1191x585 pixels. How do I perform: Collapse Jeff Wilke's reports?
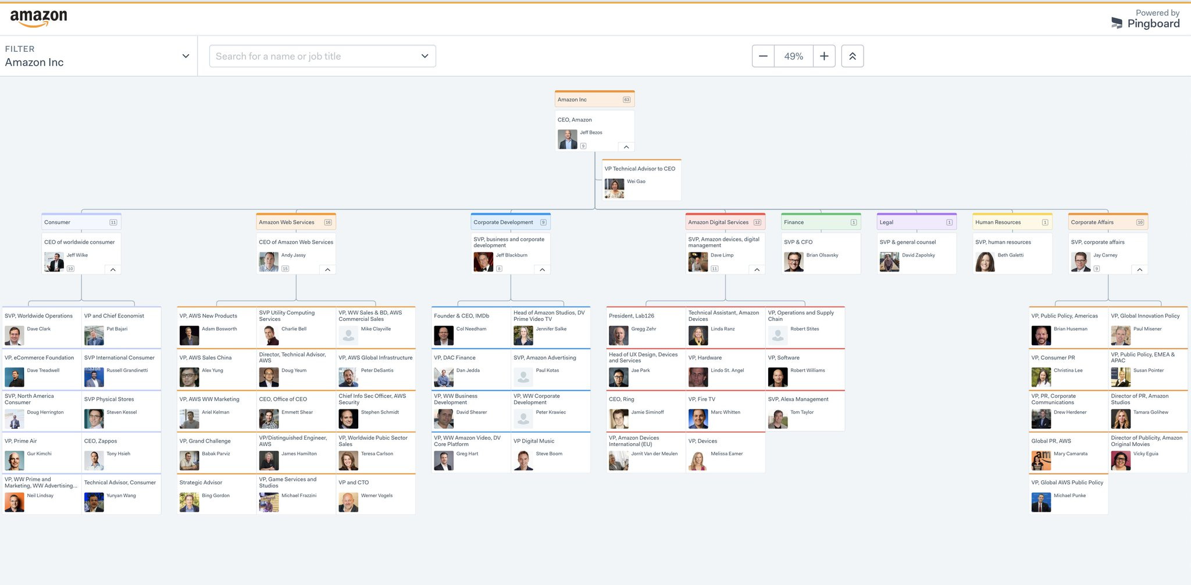113,270
